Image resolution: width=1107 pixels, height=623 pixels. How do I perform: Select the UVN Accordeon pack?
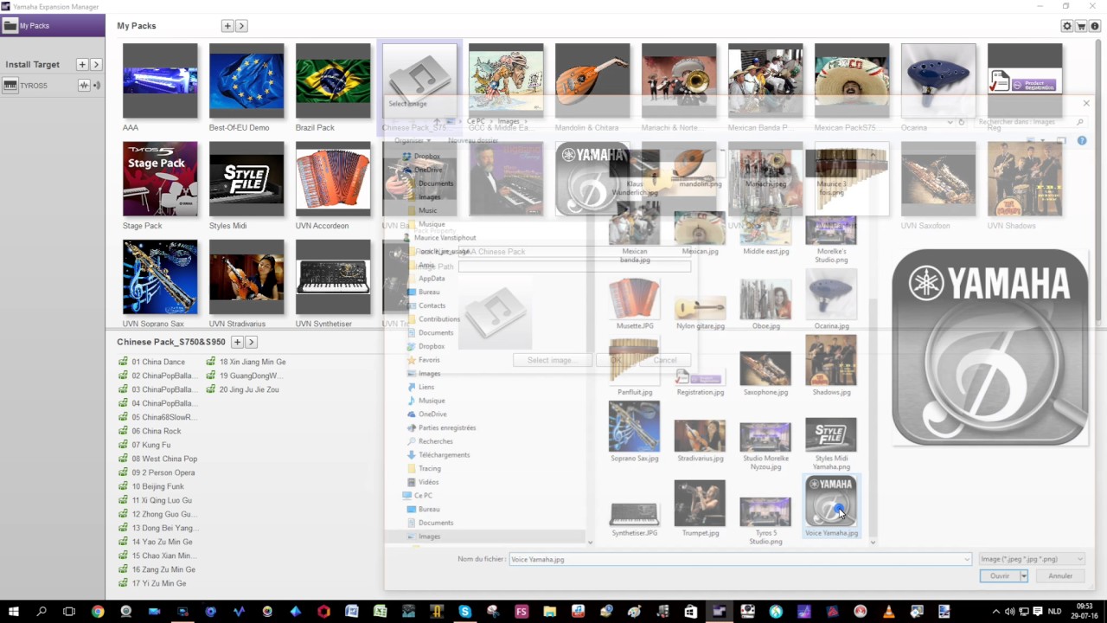coord(333,179)
